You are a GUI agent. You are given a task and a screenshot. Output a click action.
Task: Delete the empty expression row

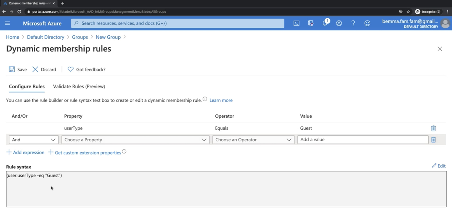coord(433,140)
